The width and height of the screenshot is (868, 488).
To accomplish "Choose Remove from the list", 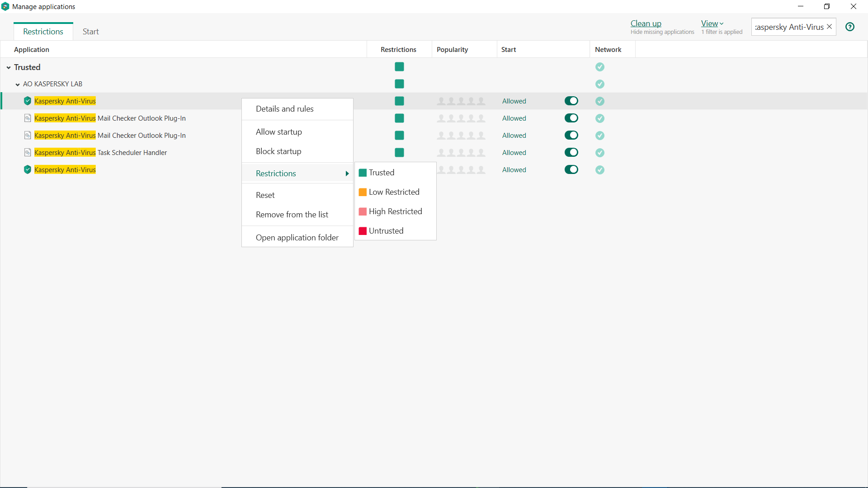I will point(297,215).
